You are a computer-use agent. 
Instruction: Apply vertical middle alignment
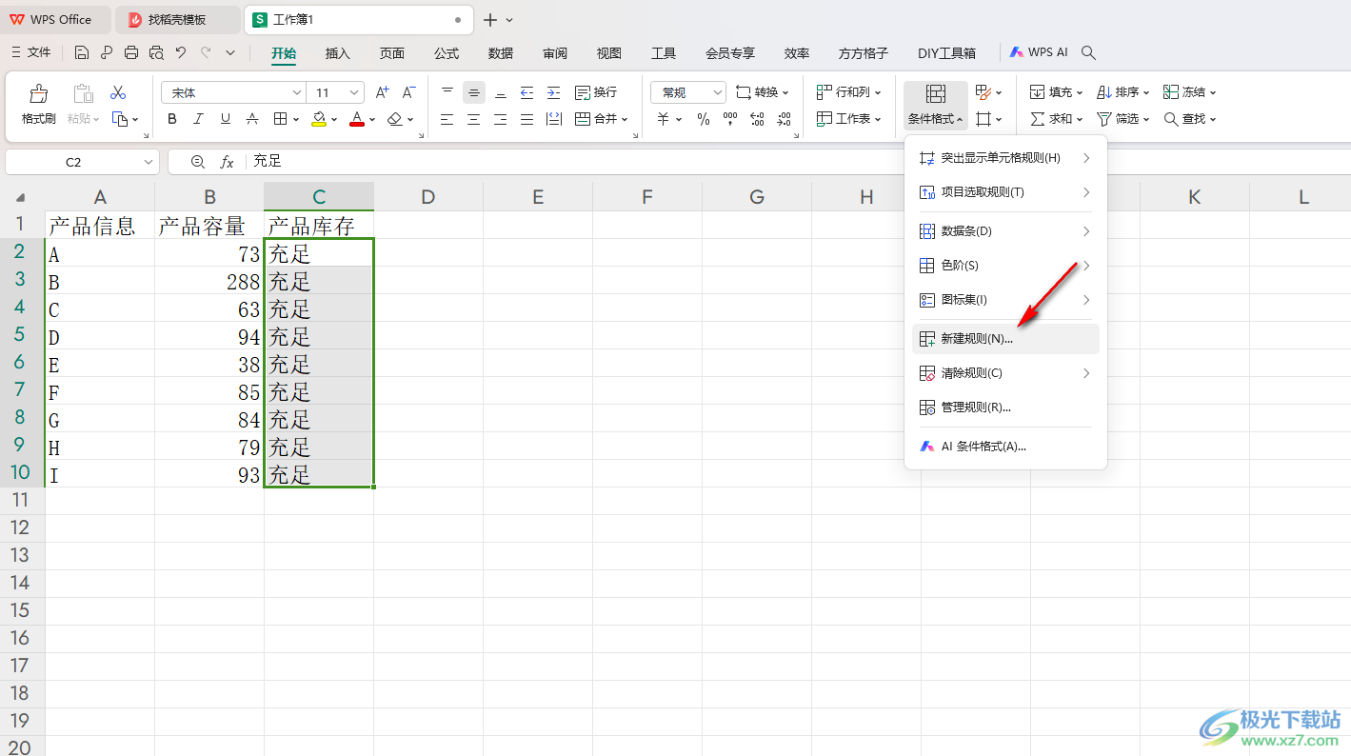[x=474, y=92]
